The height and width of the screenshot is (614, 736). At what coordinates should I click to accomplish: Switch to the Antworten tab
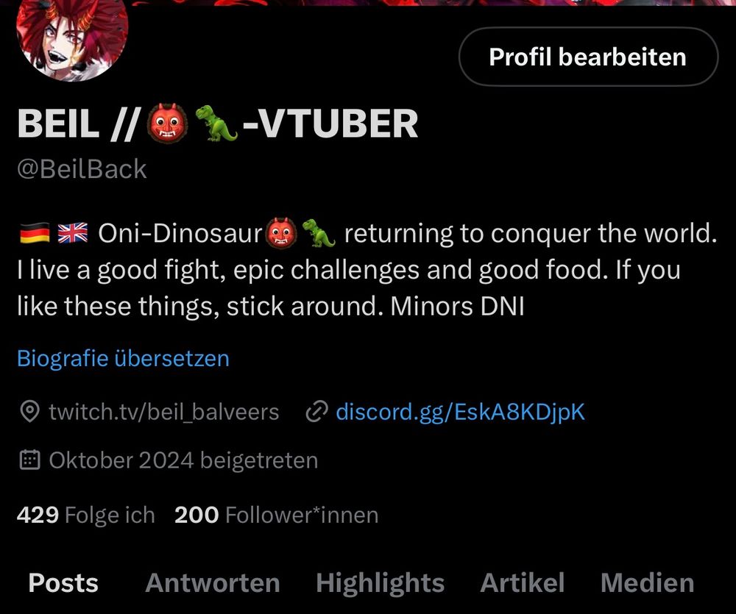point(213,583)
